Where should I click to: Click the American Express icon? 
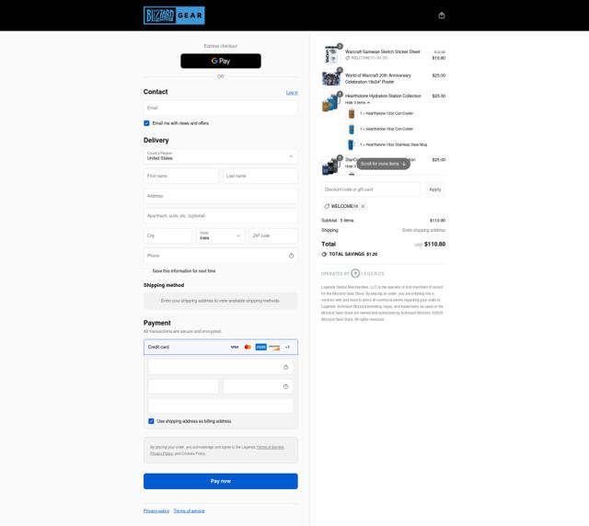click(260, 347)
